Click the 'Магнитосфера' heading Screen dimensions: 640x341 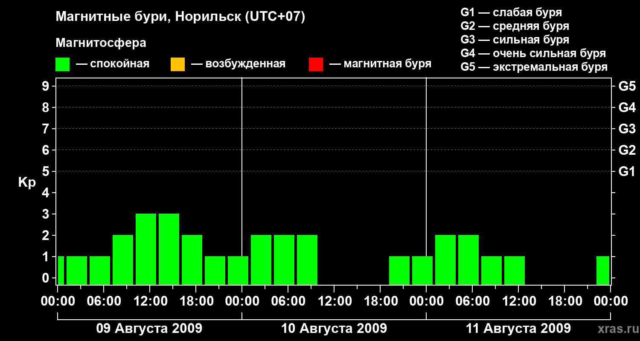[101, 43]
